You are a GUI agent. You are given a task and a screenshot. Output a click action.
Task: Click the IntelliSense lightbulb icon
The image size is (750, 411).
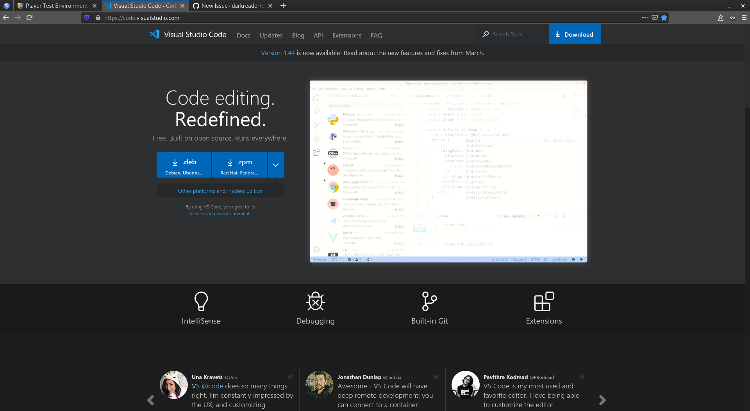(201, 301)
